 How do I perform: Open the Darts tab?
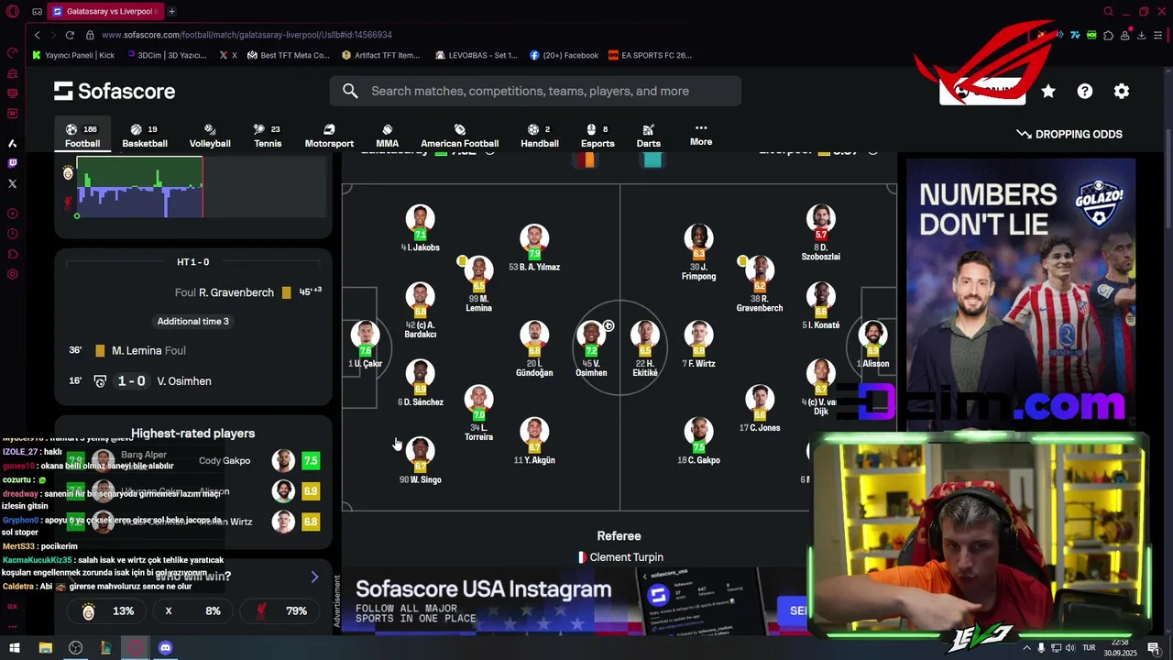(x=649, y=136)
